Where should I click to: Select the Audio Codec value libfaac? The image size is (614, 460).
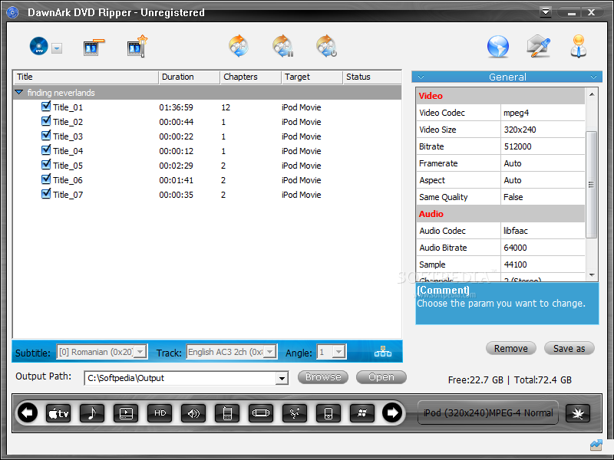click(543, 231)
